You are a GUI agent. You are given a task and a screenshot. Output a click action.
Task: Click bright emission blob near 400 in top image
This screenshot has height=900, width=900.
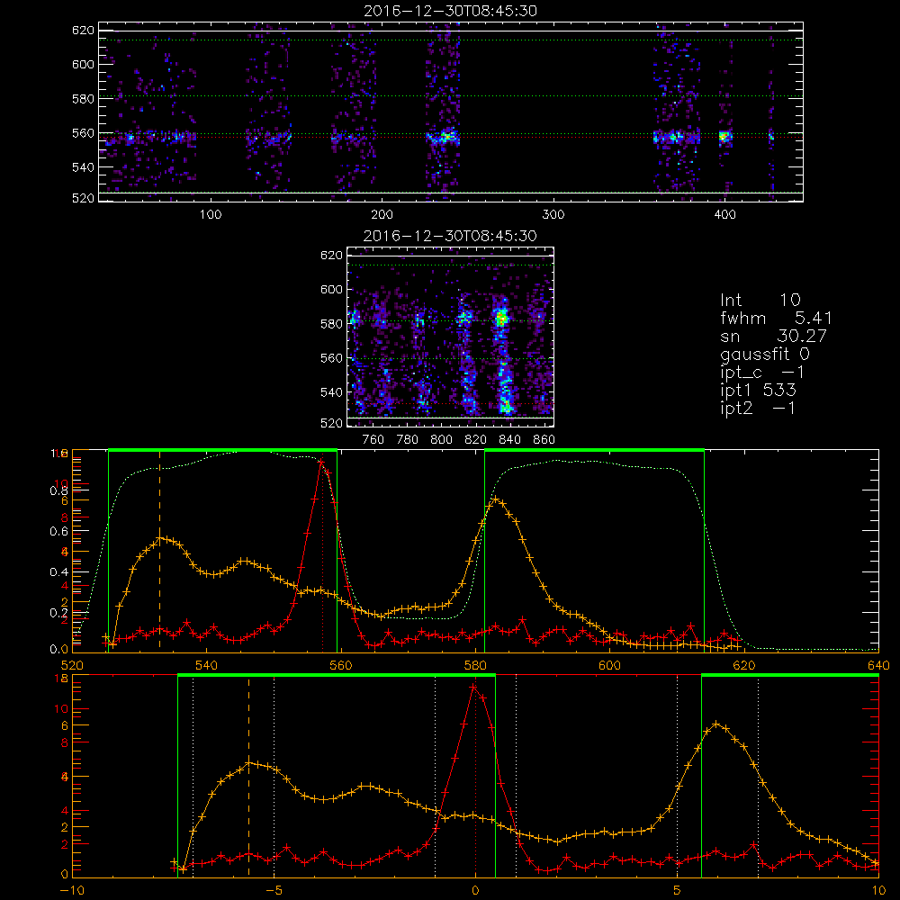[724, 137]
